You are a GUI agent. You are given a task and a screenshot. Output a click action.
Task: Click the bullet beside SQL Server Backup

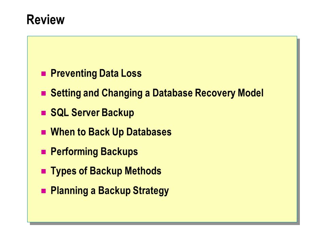coord(43,113)
